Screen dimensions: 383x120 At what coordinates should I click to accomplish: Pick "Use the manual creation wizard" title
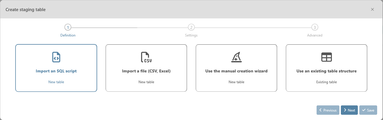tap(236, 71)
